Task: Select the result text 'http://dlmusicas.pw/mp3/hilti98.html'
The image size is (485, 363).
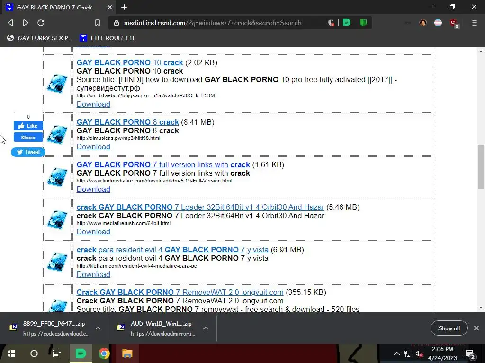Action: pyautogui.click(x=118, y=138)
